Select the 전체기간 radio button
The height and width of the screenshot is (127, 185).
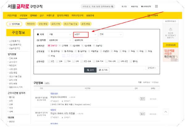point(49,45)
